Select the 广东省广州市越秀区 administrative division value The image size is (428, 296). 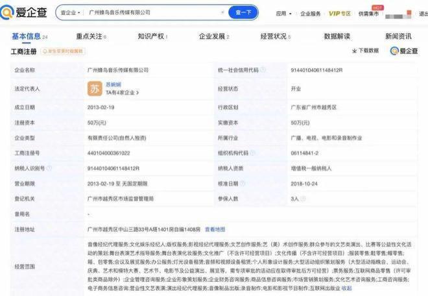(x=314, y=107)
